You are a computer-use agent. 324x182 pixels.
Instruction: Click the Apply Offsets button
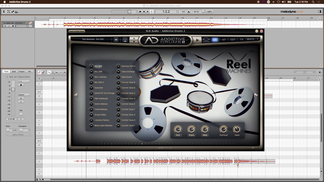pyautogui.click(x=18, y=135)
